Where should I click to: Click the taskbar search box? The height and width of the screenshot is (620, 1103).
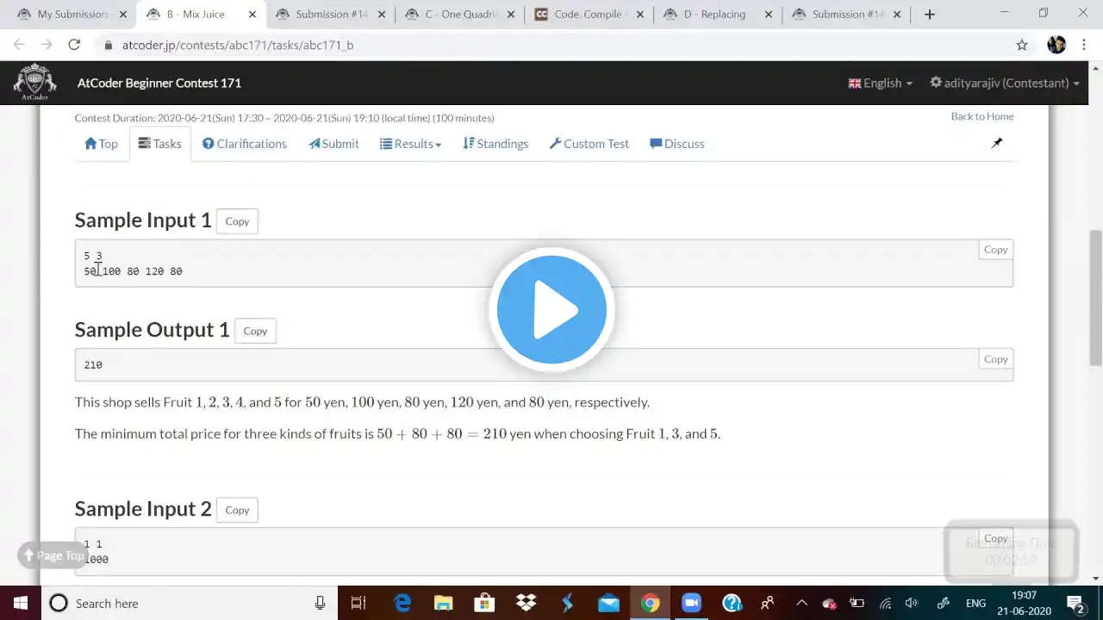pyautogui.click(x=190, y=603)
